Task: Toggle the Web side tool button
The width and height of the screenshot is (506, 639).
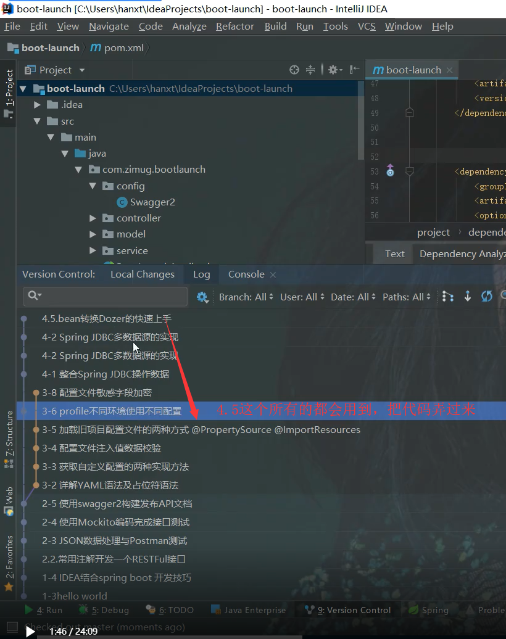Action: tap(9, 501)
